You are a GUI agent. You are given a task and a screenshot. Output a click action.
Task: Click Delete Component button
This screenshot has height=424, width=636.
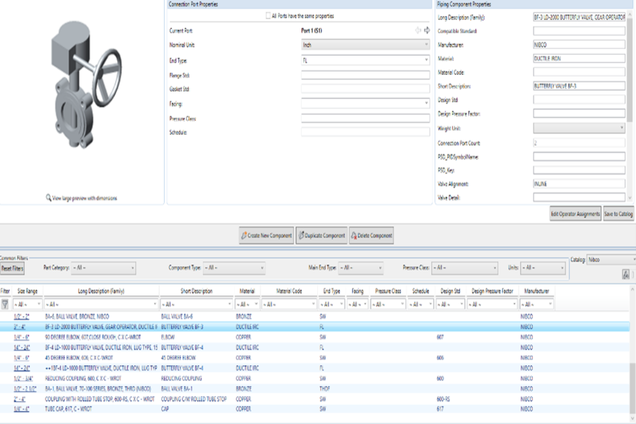[x=371, y=235]
